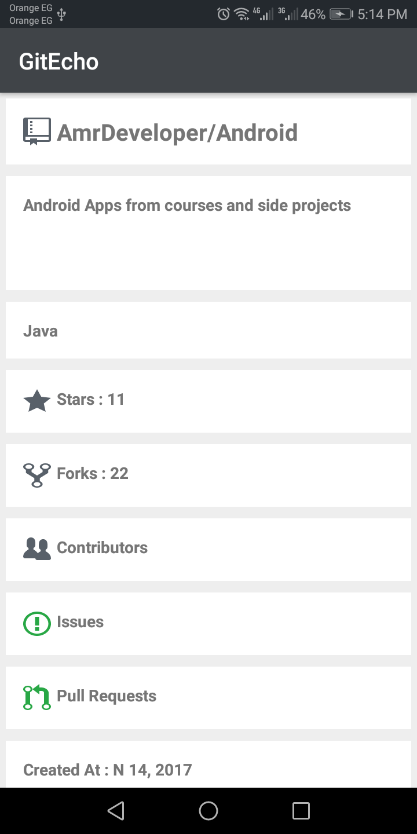417x834 pixels.
Task: Tap the green Pull Requests icon
Action: tap(37, 697)
